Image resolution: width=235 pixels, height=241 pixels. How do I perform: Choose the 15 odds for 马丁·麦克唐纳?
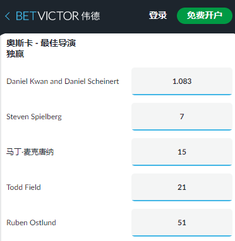coord(182,152)
